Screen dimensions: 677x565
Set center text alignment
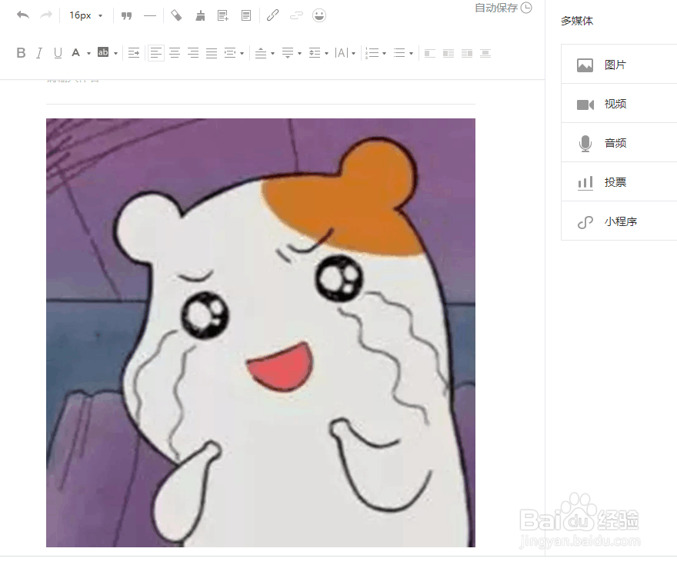pyautogui.click(x=175, y=54)
